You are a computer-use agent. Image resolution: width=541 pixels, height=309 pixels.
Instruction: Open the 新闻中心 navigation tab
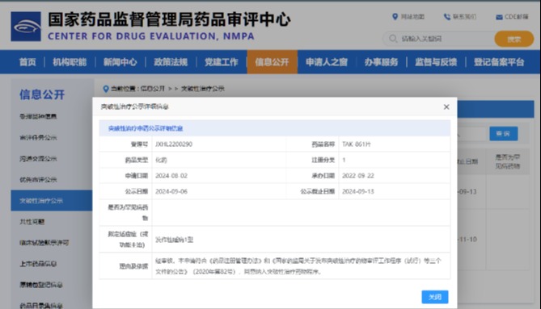[120, 62]
